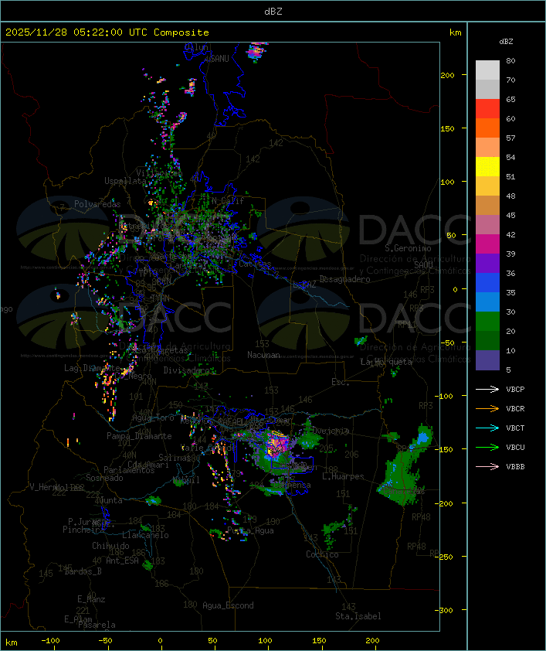Click the Polvaredas place label
Image resolution: width=546 pixels, height=651 pixels.
[x=97, y=204]
